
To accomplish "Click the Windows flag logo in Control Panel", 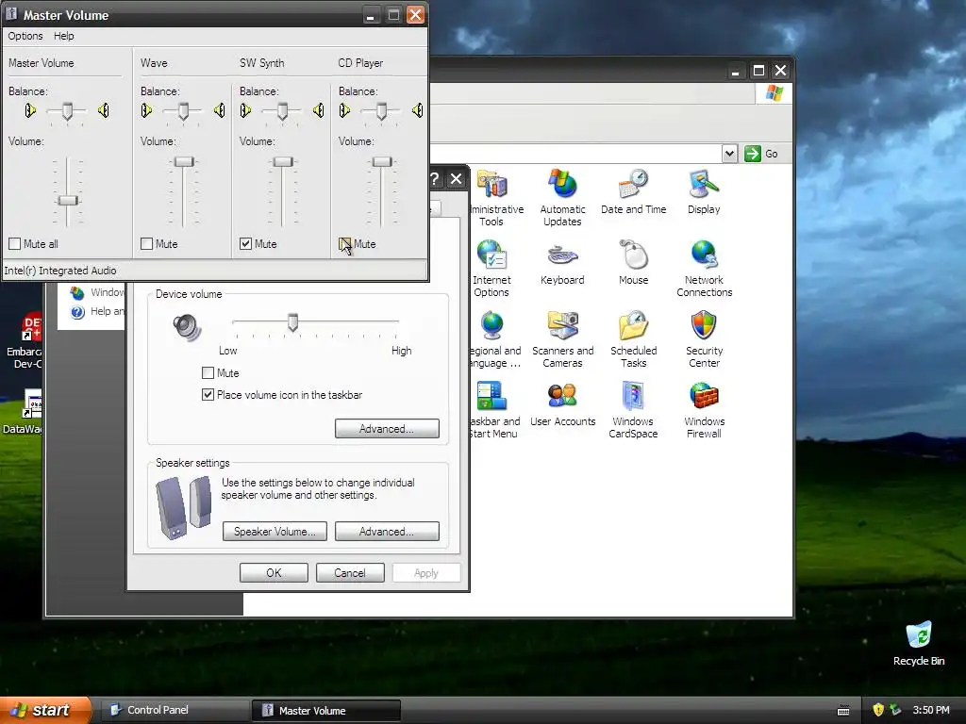I will pyautogui.click(x=774, y=93).
